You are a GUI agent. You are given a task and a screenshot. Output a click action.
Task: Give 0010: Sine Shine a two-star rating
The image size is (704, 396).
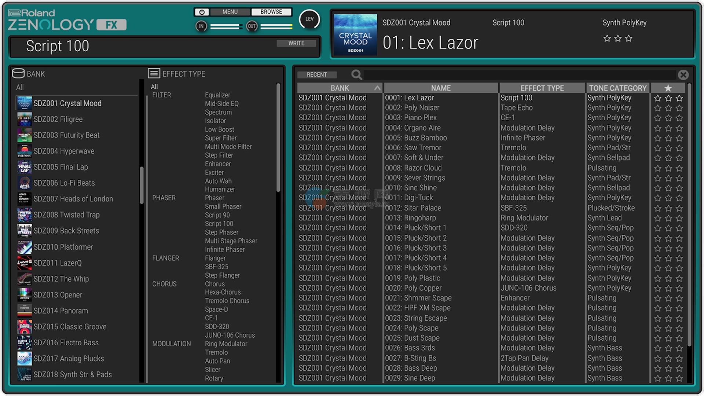coord(668,188)
